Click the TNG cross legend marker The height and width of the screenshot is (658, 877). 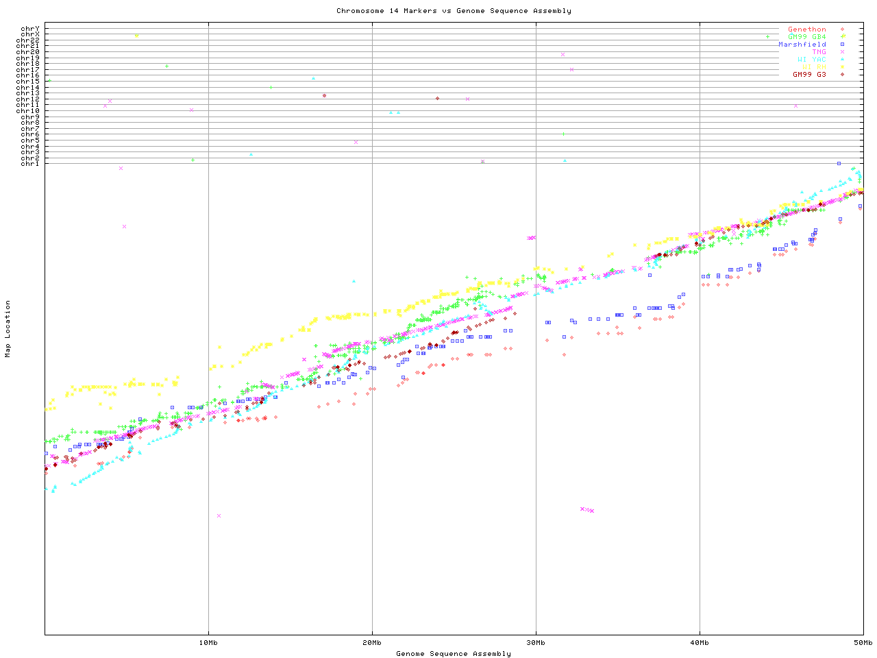pos(842,52)
